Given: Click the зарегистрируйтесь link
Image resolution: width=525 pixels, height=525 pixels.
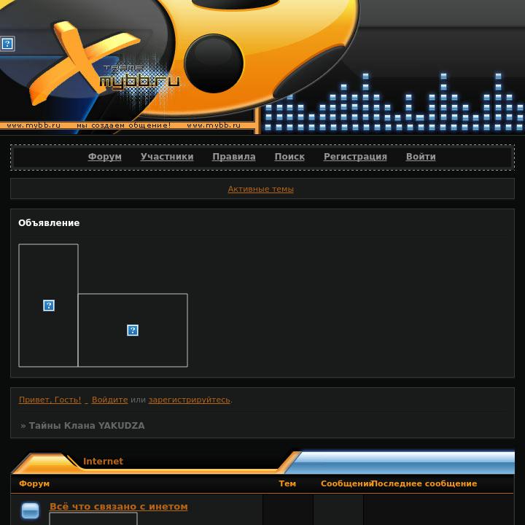Looking at the screenshot, I should pyautogui.click(x=189, y=400).
